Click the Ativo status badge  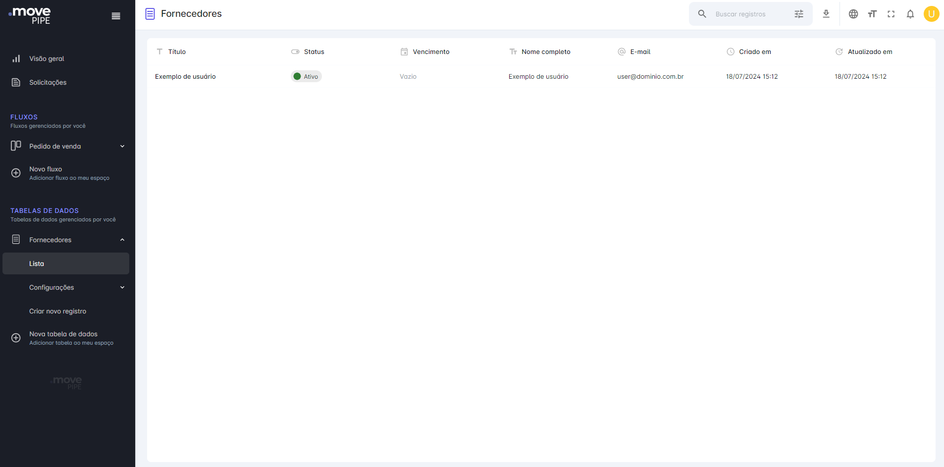(x=306, y=76)
